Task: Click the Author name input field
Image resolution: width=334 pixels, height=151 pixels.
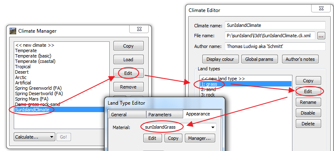Action: (275, 46)
